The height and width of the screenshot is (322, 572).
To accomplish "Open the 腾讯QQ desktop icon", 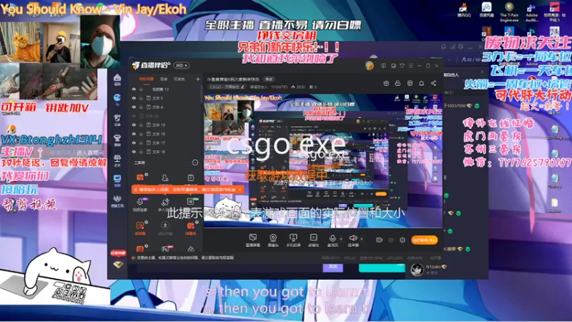I will [x=463, y=9].
